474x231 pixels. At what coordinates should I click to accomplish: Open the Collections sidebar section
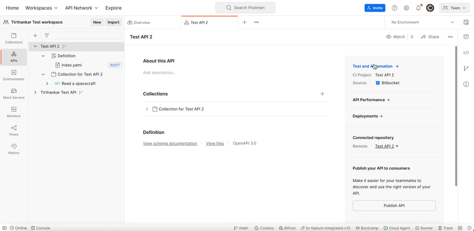tap(14, 38)
